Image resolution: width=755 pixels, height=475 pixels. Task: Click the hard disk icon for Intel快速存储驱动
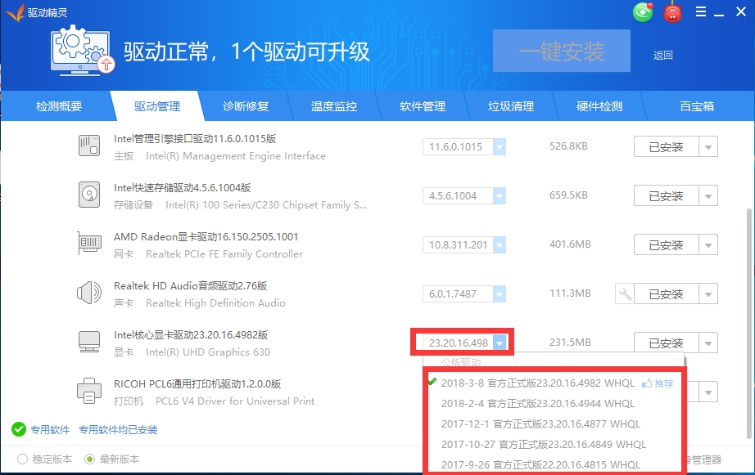89,195
